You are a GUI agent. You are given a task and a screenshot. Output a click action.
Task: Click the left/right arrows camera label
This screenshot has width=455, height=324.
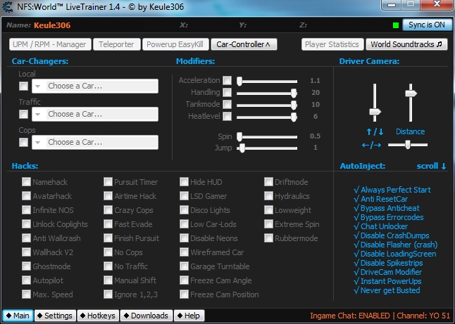(371, 145)
